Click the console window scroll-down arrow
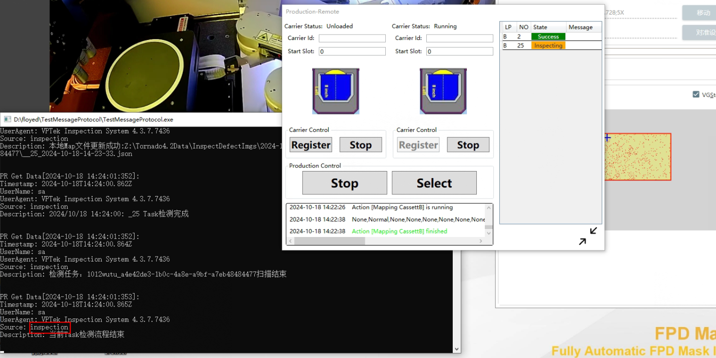The image size is (716, 358). click(456, 349)
